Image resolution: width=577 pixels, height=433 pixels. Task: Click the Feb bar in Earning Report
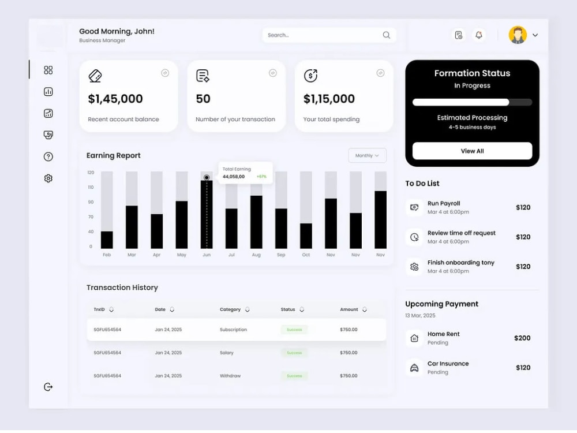pos(107,240)
